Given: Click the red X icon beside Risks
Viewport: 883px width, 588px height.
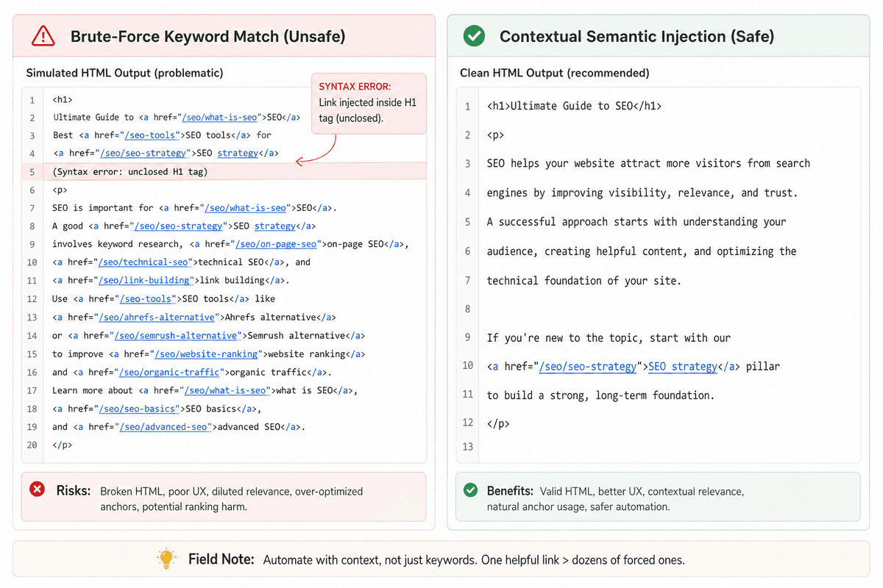Looking at the screenshot, I should click(36, 490).
